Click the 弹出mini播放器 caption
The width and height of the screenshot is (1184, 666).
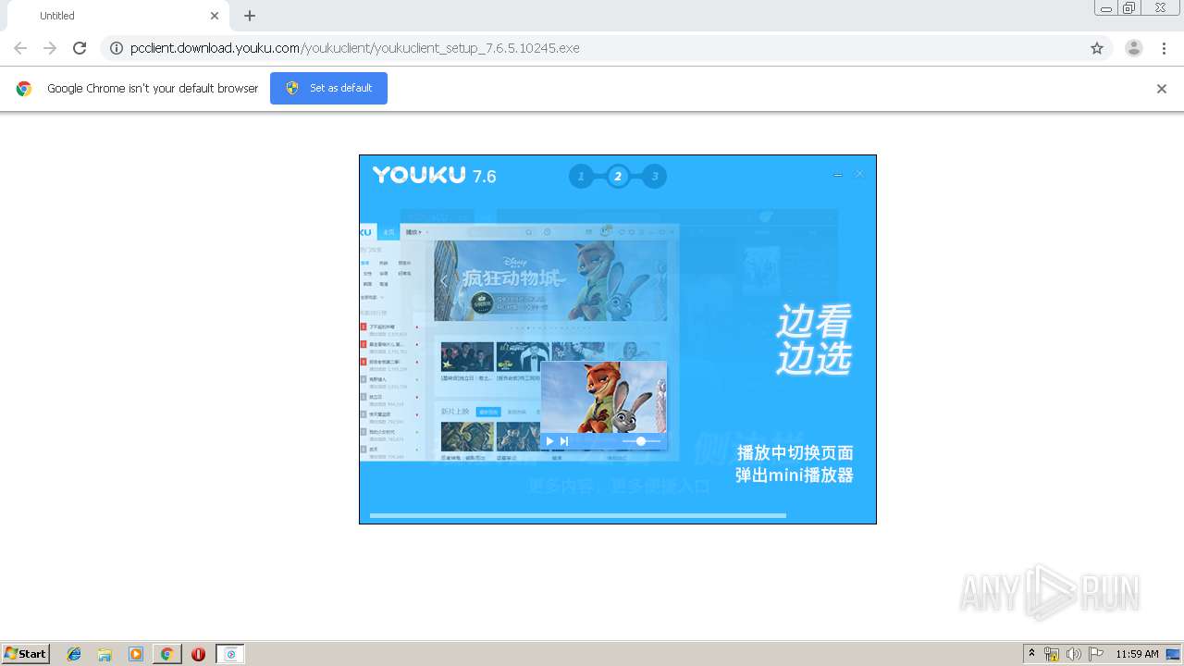point(795,475)
